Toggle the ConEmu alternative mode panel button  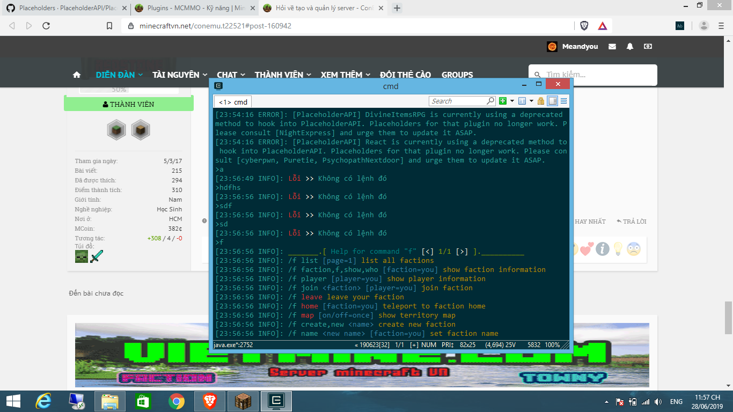pos(552,101)
